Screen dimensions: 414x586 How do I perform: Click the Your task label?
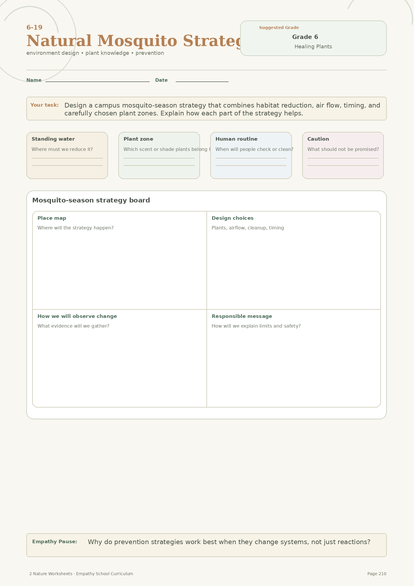tap(45, 105)
